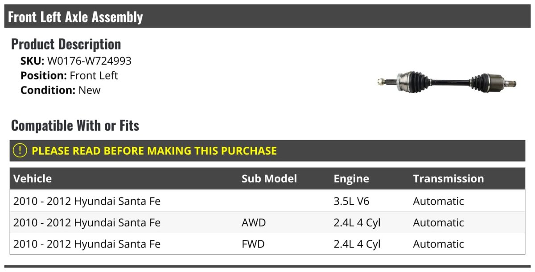Click the Transmission column header

click(x=448, y=179)
